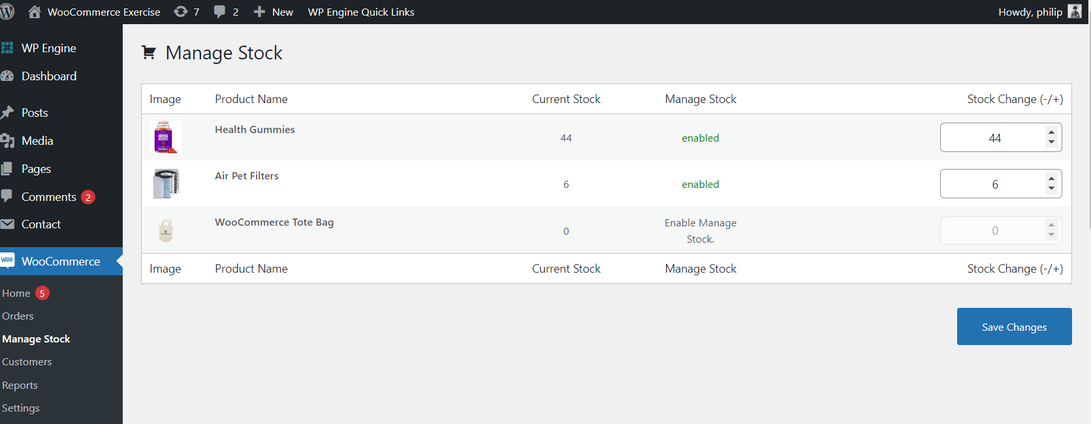Open the Orders submenu
The height and width of the screenshot is (424, 1091).
click(18, 316)
